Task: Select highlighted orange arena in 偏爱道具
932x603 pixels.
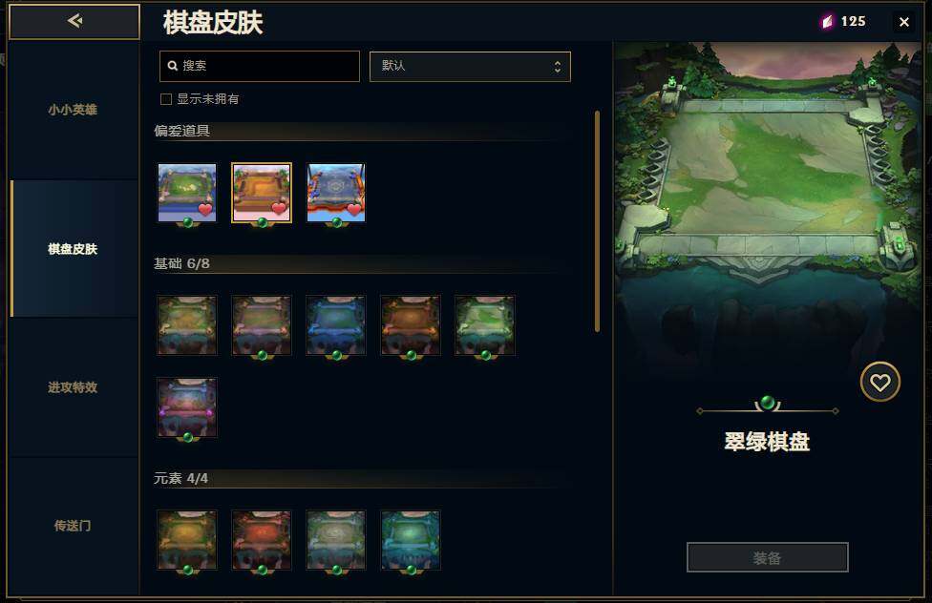Action: click(262, 193)
